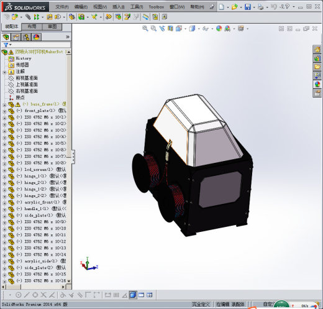
Task: Click the Show Hidden Components icon
Action: tap(71, 17)
